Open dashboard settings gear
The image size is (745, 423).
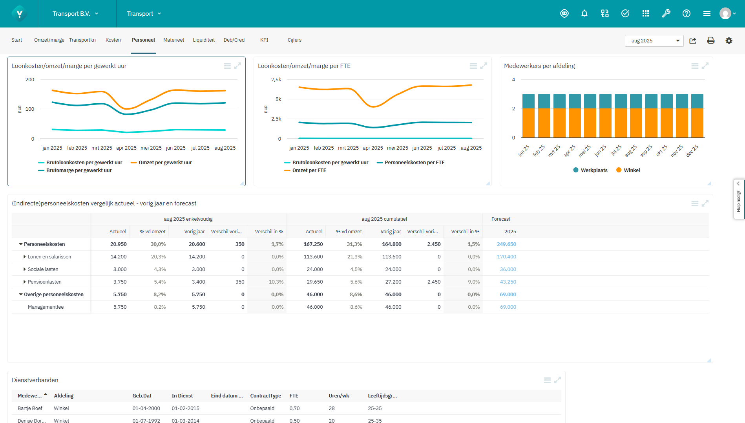729,40
